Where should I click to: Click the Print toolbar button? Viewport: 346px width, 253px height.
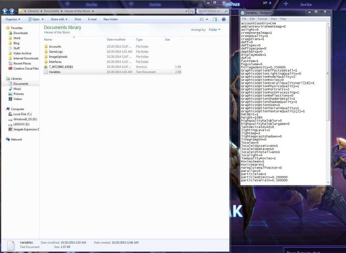pos(78,19)
